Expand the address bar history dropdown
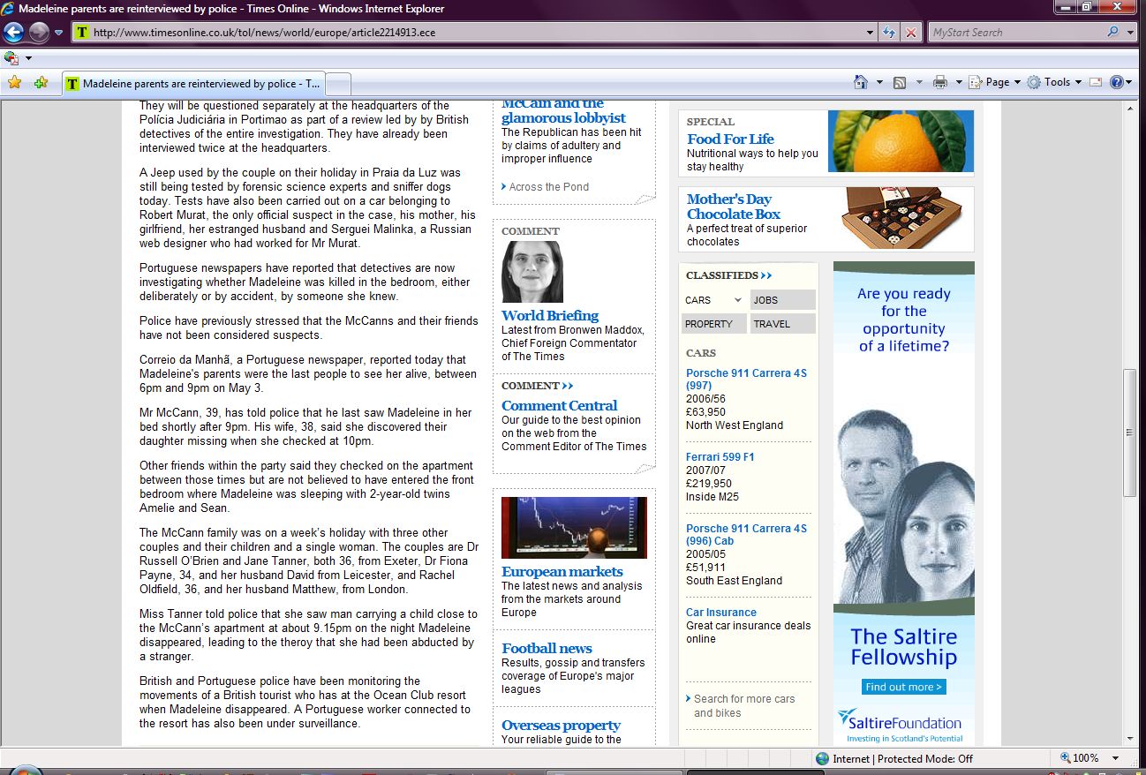 tap(871, 33)
